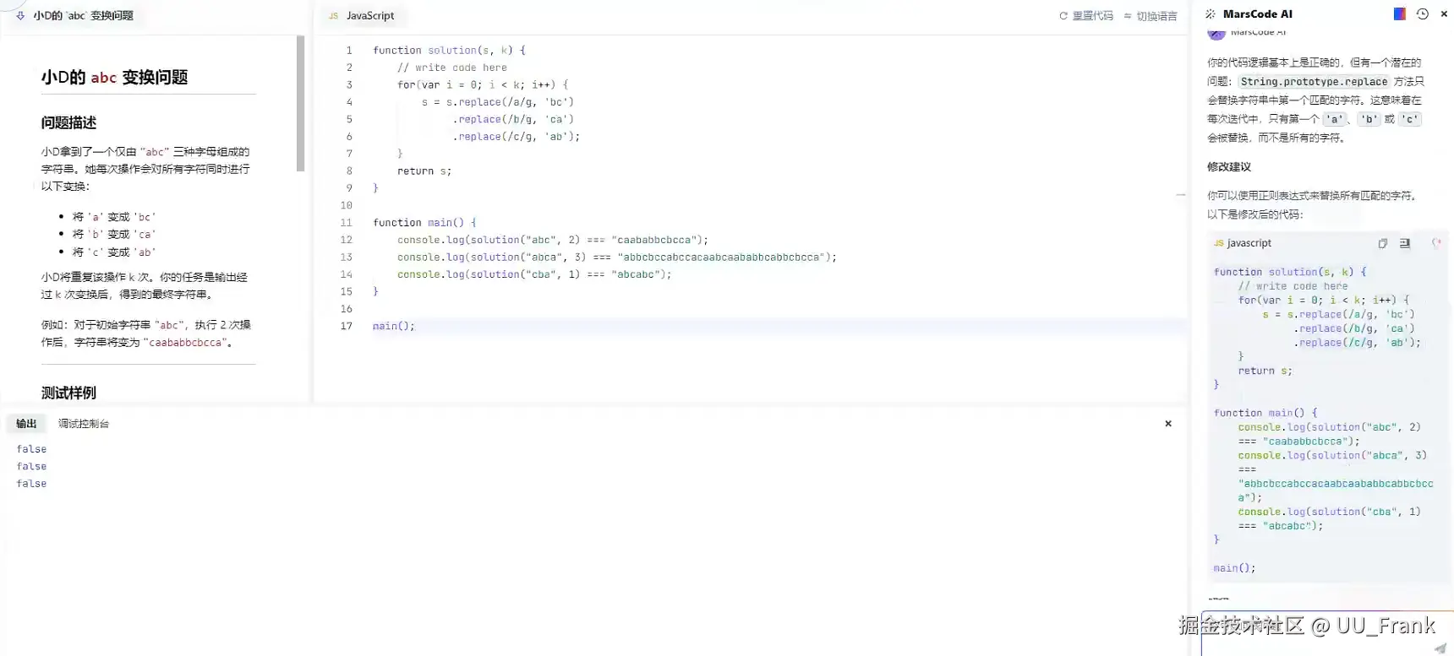Click the MarsCode AI sparkle logo icon
The width and height of the screenshot is (1454, 656).
[x=1211, y=14]
